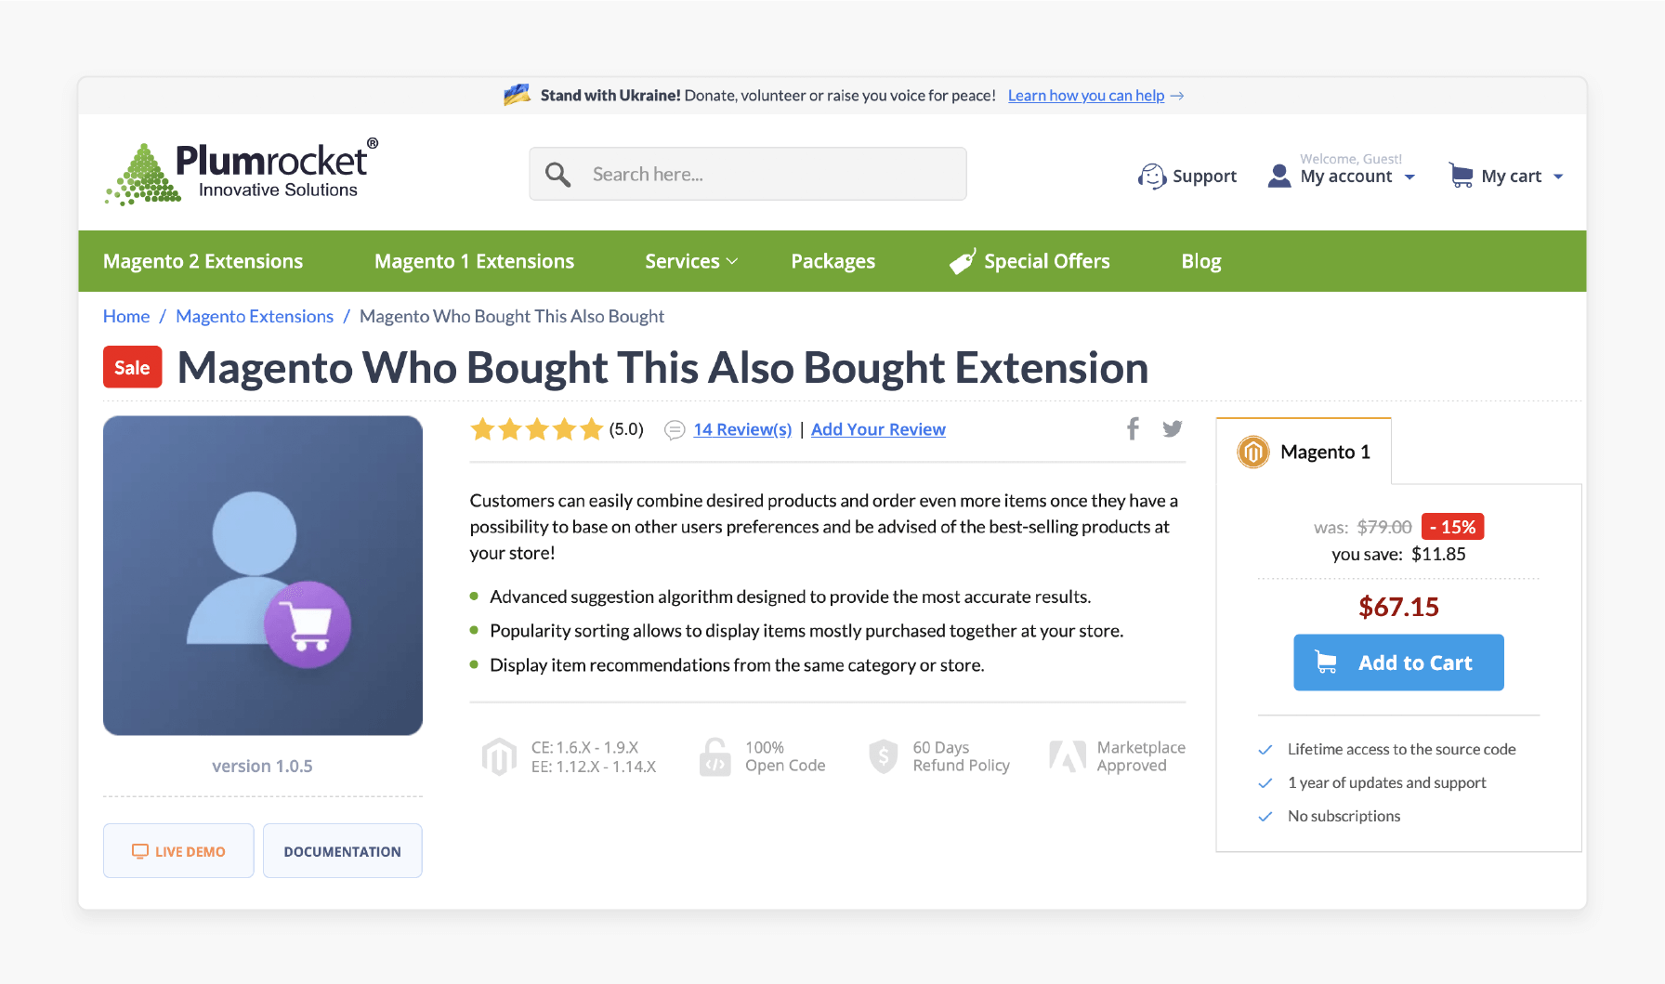
Task: Click the page title heading
Action: click(x=662, y=367)
